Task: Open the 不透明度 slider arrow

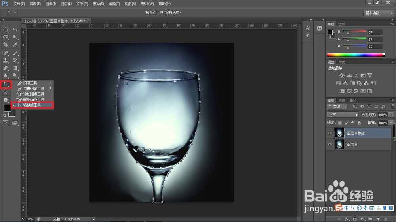Action: pyautogui.click(x=391, y=115)
